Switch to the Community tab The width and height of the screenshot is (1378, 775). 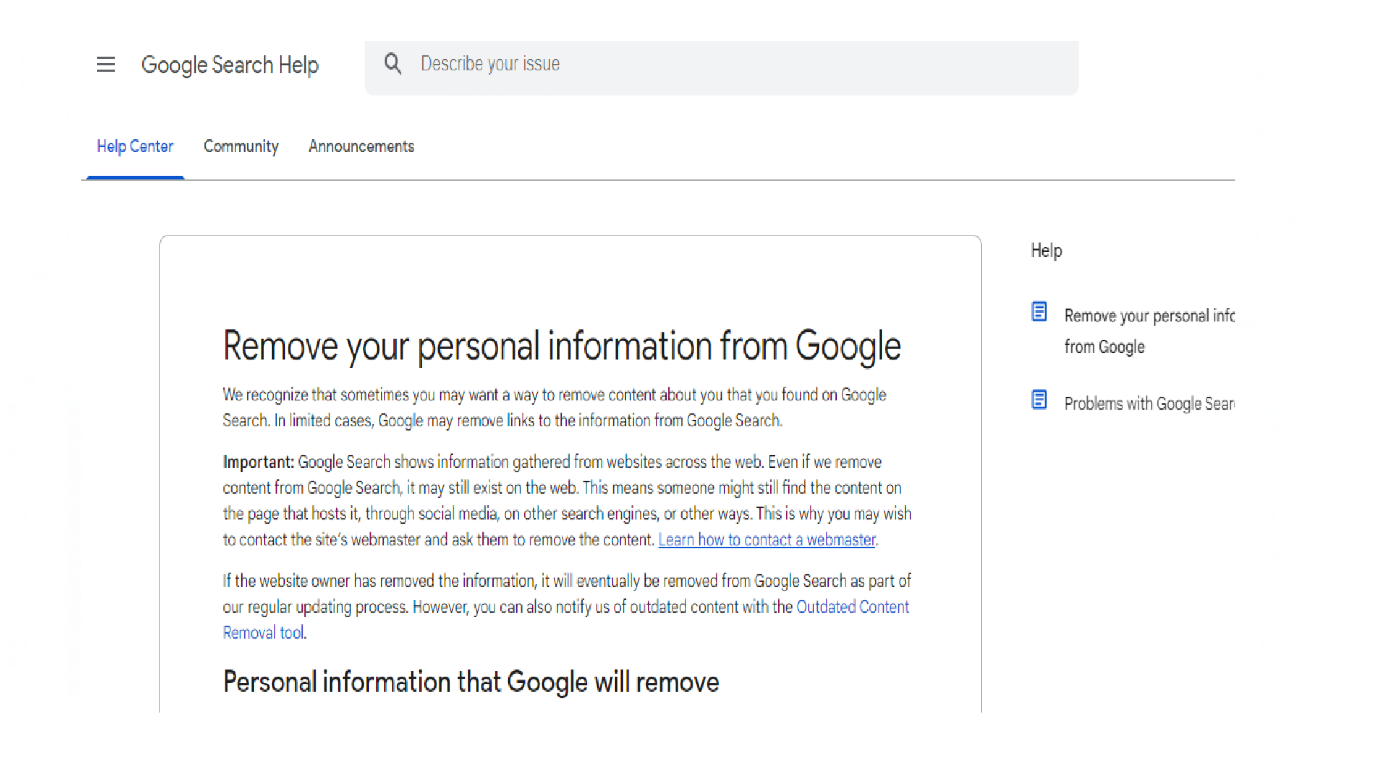[241, 146]
